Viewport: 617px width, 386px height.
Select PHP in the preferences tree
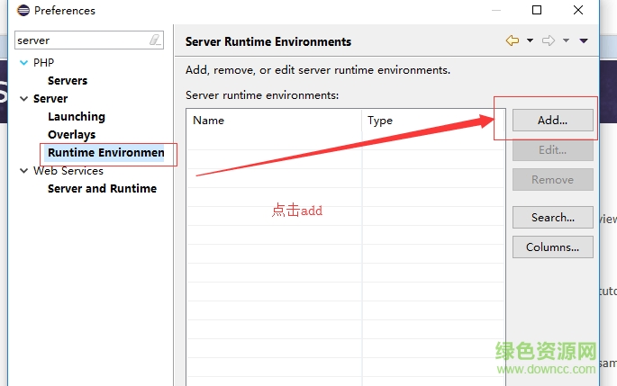coord(43,62)
